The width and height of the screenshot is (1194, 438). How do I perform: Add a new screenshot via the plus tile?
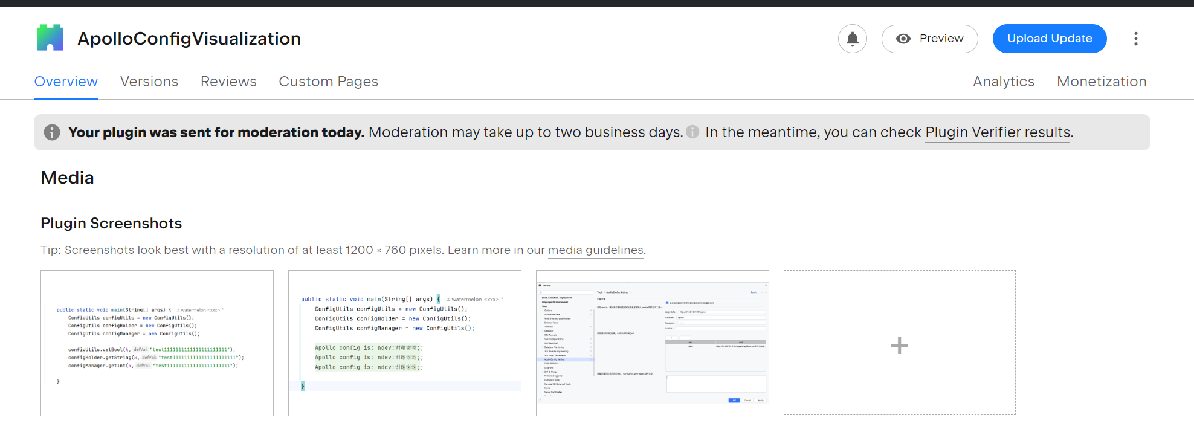coord(900,343)
